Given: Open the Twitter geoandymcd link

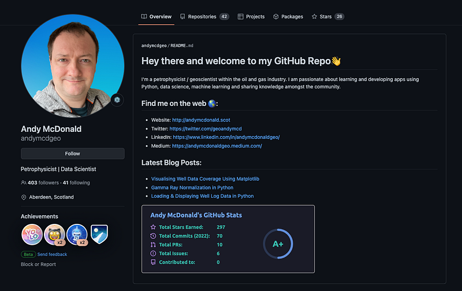Looking at the screenshot, I should pyautogui.click(x=206, y=128).
